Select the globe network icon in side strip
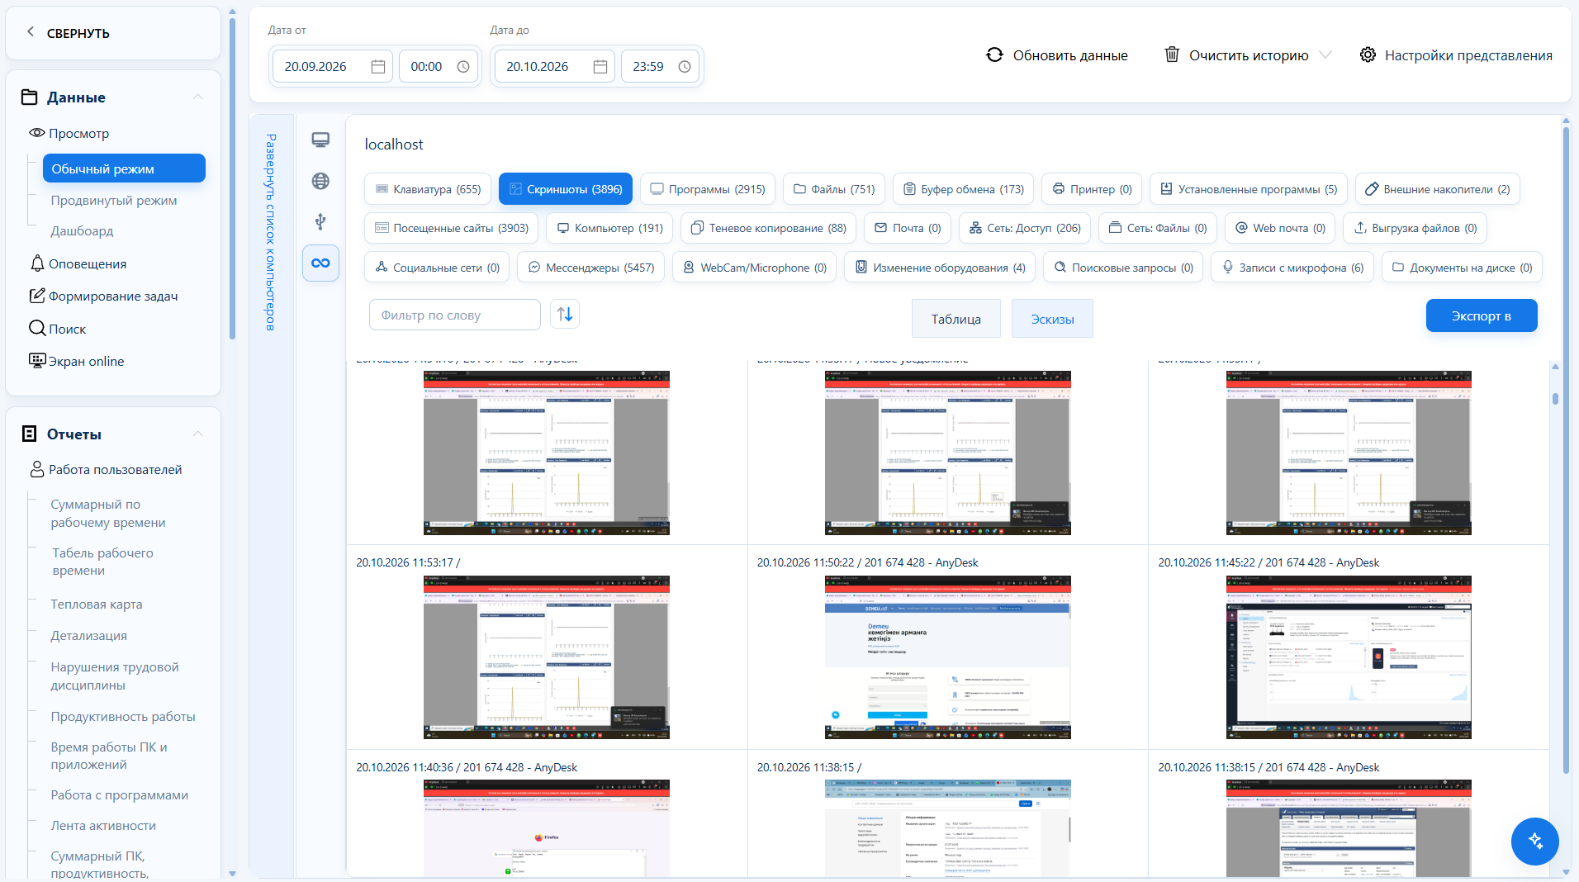Image resolution: width=1579 pixels, height=882 pixels. click(320, 181)
